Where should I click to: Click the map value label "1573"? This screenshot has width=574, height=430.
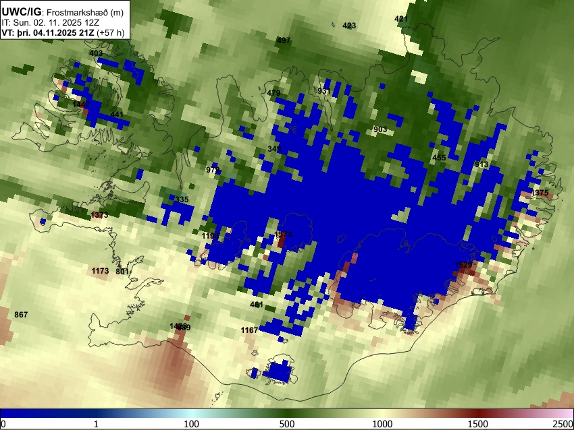click(x=283, y=235)
